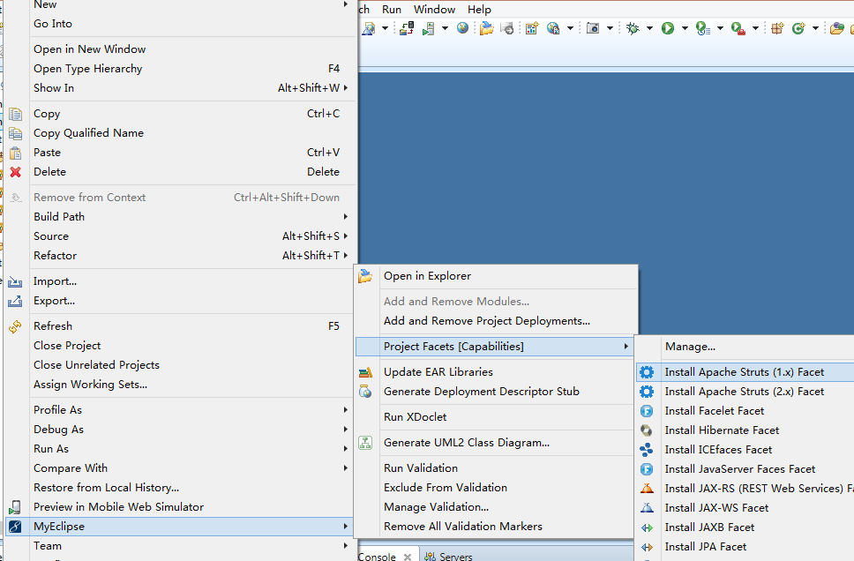
Task: Switch to the Console tab
Action: coord(377,556)
